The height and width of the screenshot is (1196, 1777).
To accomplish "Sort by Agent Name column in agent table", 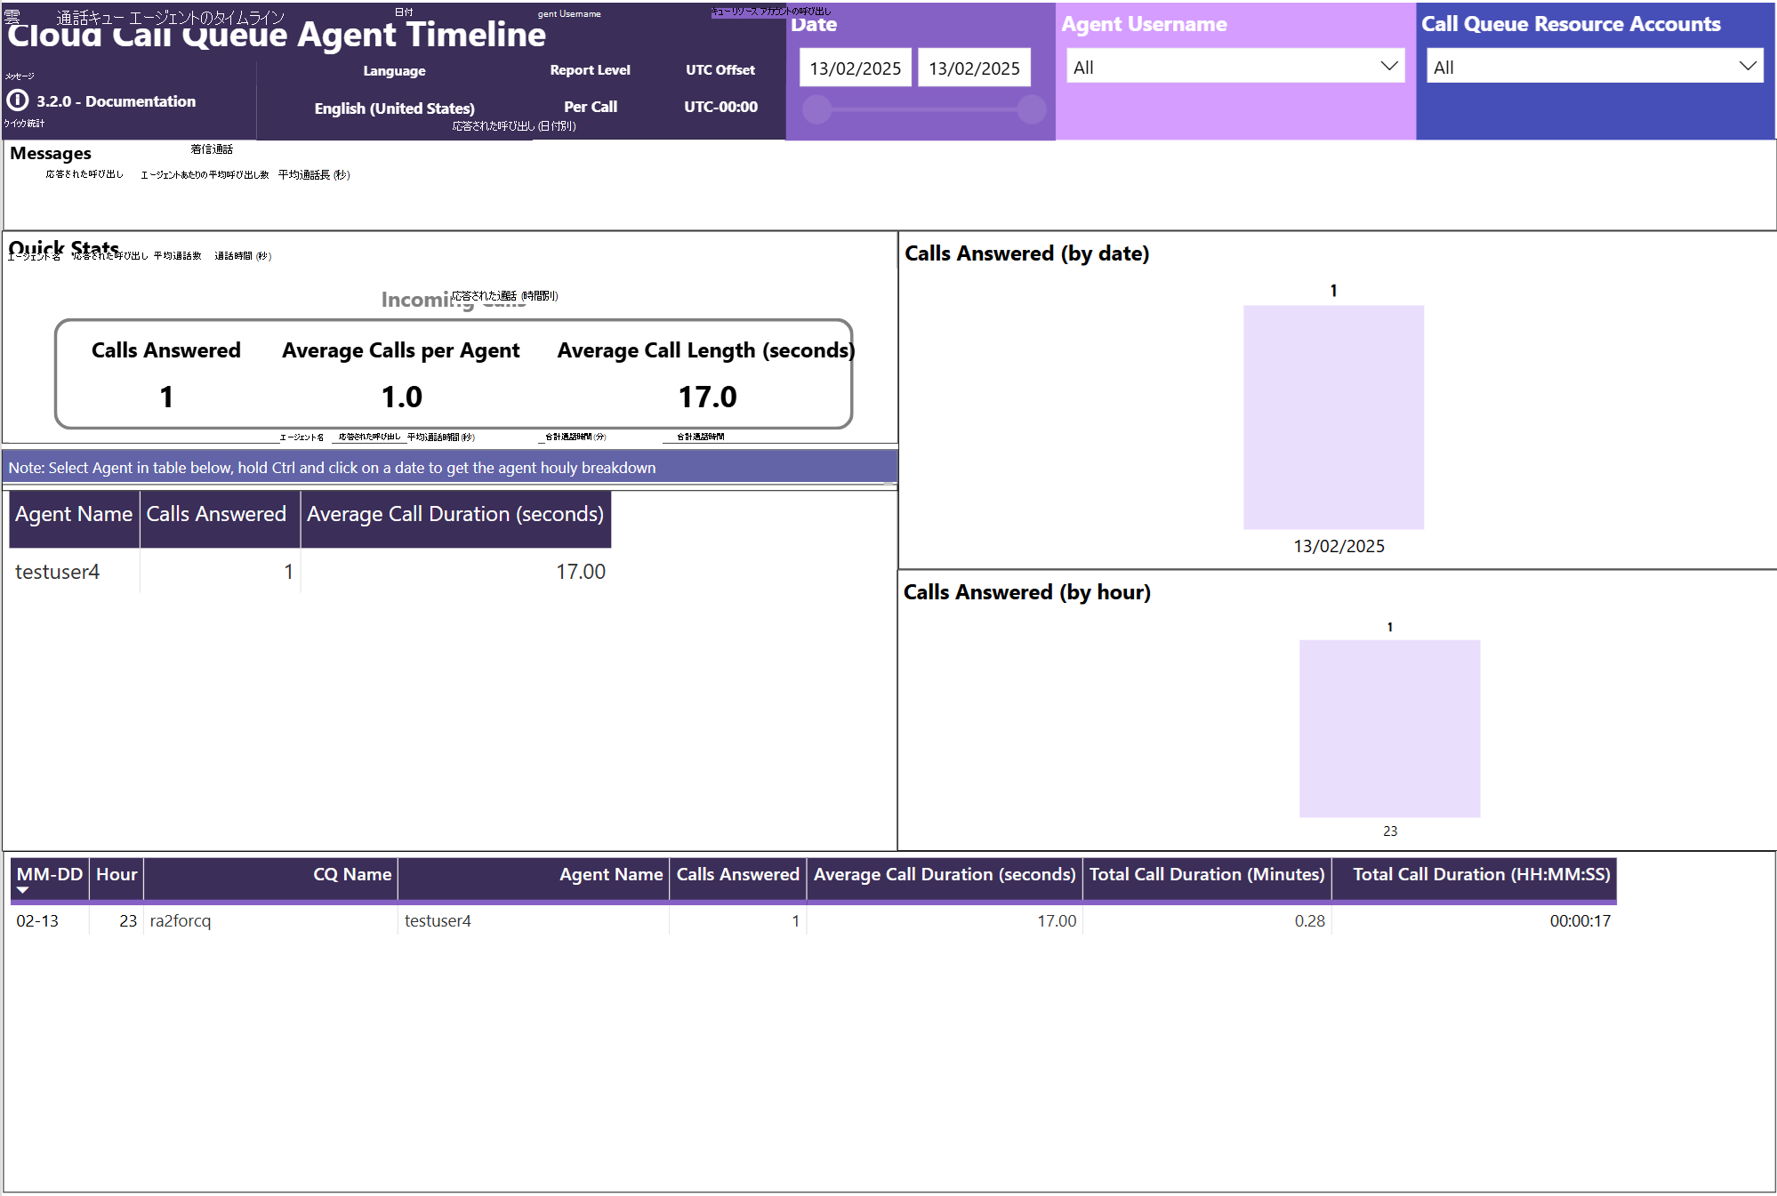I will point(74,515).
